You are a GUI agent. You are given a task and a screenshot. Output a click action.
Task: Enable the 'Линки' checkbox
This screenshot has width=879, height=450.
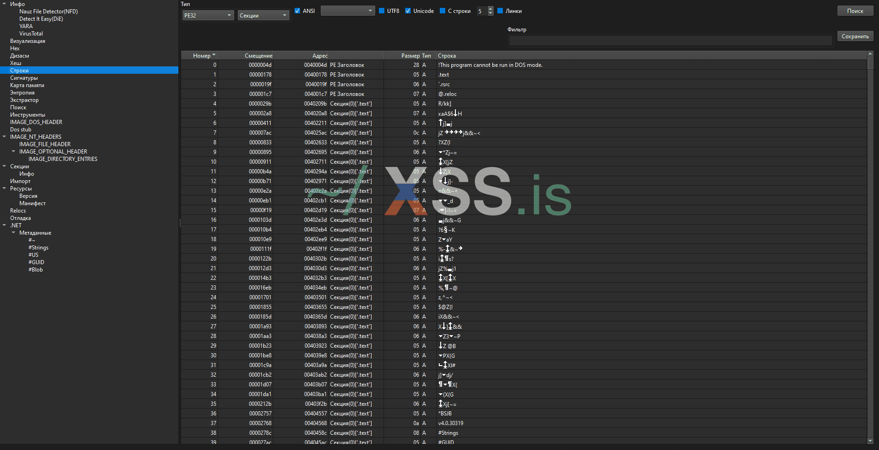pos(500,11)
